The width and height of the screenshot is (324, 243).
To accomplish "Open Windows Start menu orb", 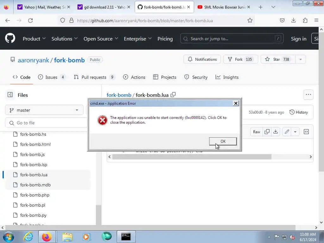I will click(x=9, y=237).
